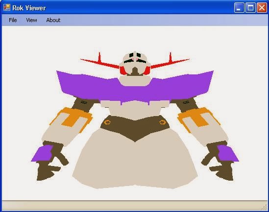Click the Rok Viewer title bar icon
Image resolution: width=269 pixels, height=212 pixels.
coord(7,7)
